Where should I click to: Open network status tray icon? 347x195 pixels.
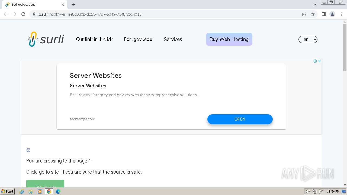click(315, 191)
